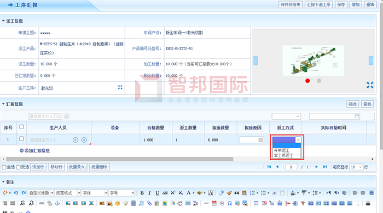Image resolution: width=383 pixels, height=213 pixels.
Task: Add a production person with plus icon
Action: click(x=76, y=140)
